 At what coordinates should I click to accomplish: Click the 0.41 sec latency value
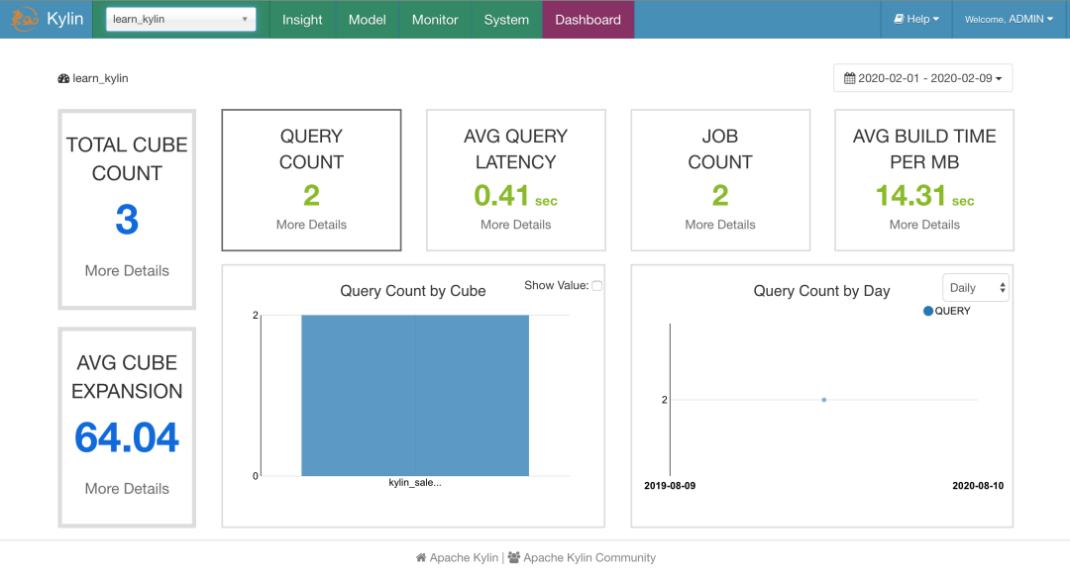tap(516, 196)
